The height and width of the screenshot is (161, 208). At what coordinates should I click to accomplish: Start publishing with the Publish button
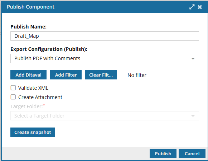coord(163,154)
